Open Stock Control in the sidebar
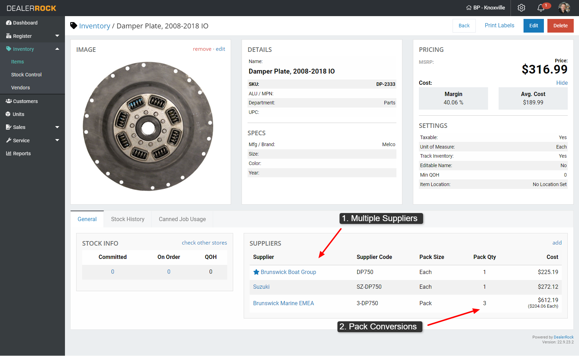The image size is (579, 356). [x=26, y=75]
